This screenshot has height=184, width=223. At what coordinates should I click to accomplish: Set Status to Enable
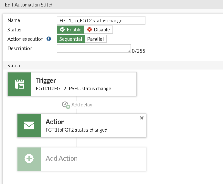coord(70,30)
